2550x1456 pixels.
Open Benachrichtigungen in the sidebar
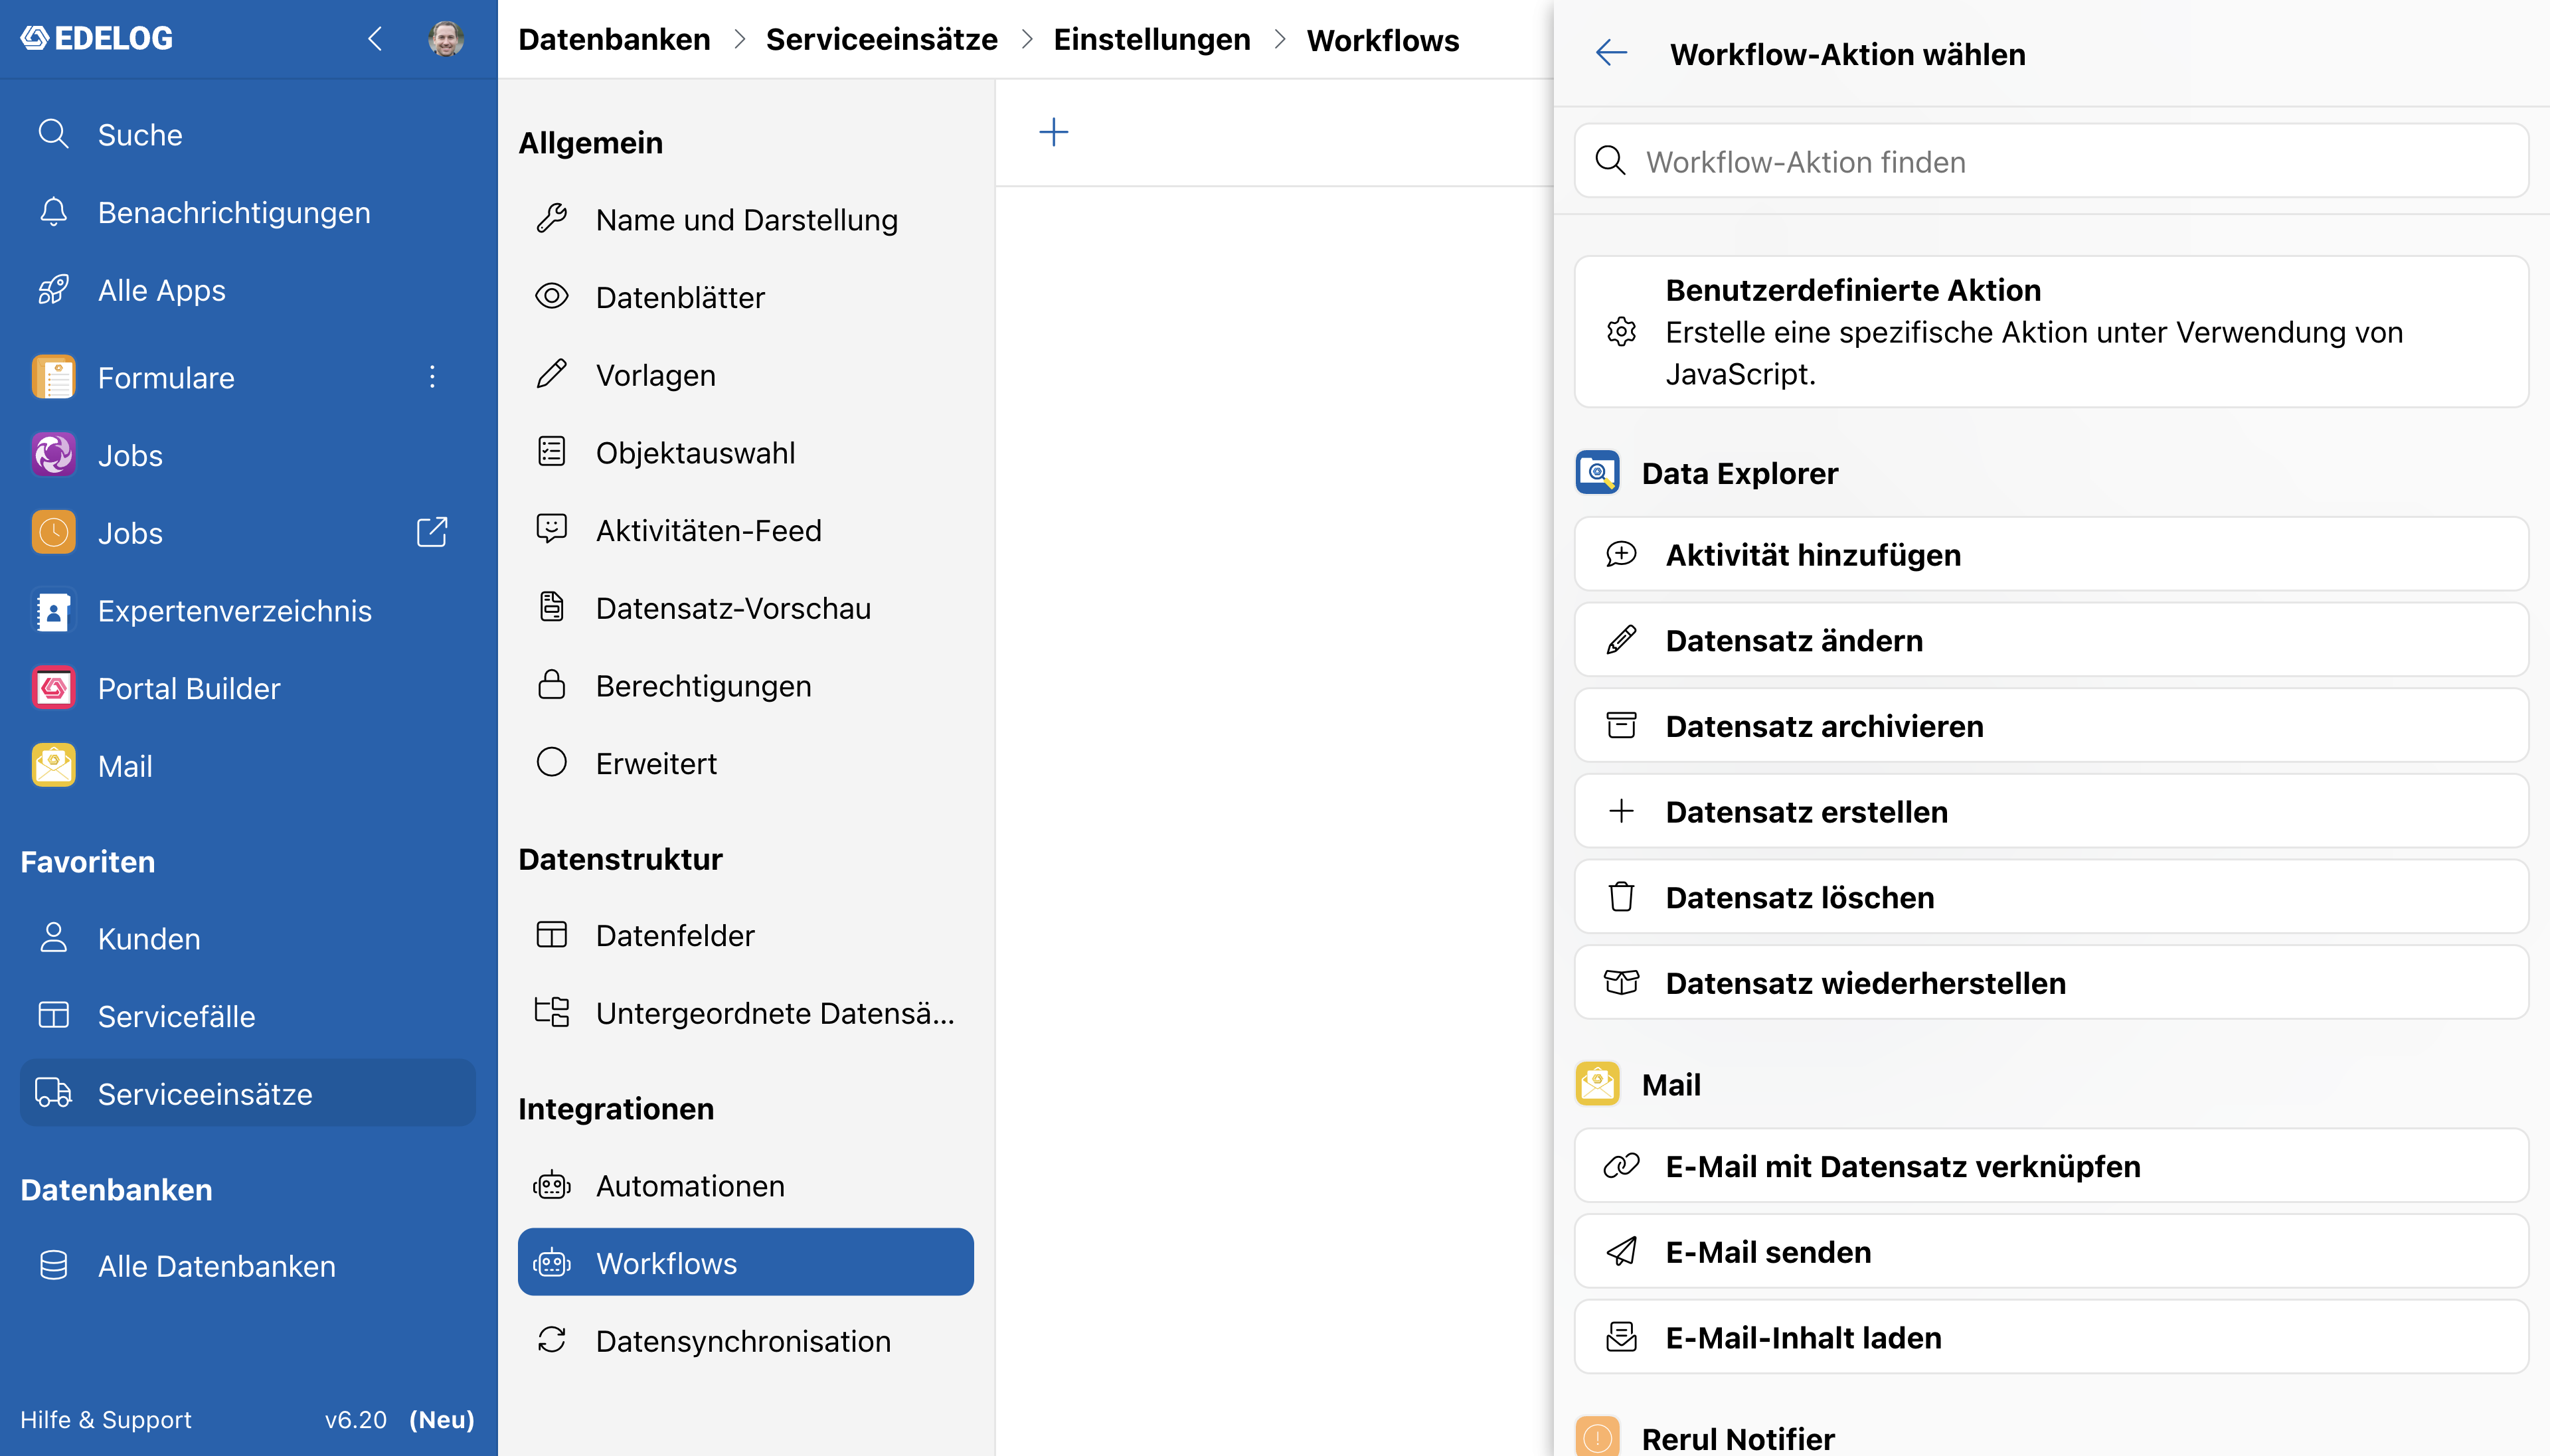pos(248,212)
